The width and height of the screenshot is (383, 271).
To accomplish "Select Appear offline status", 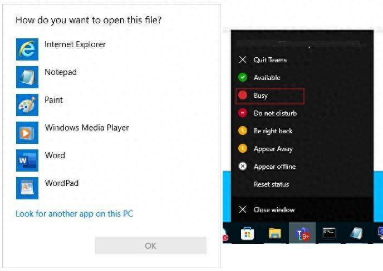I will 274,167.
